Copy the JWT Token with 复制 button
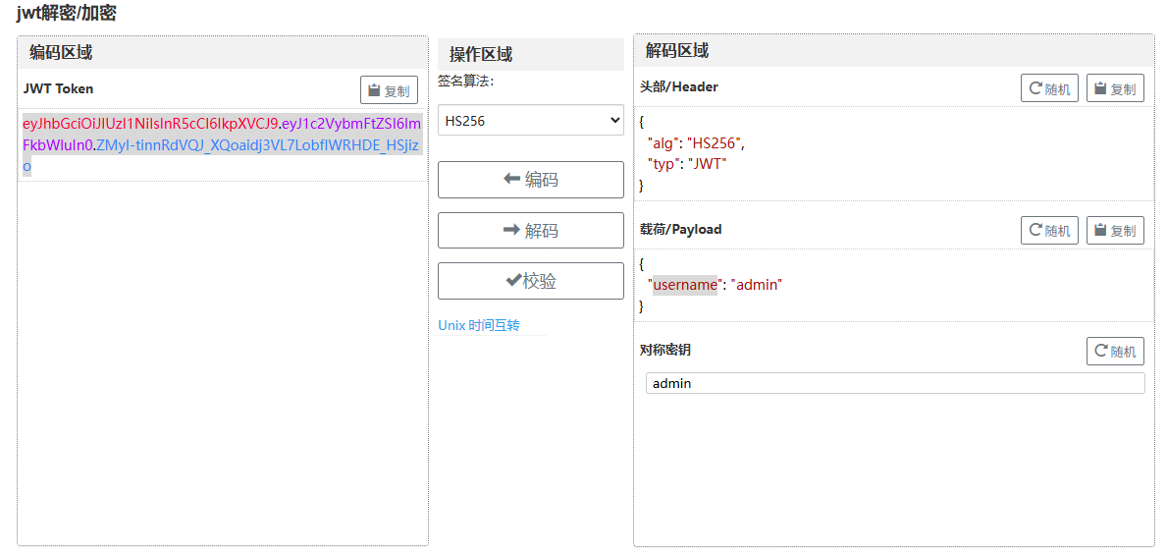 (x=390, y=91)
